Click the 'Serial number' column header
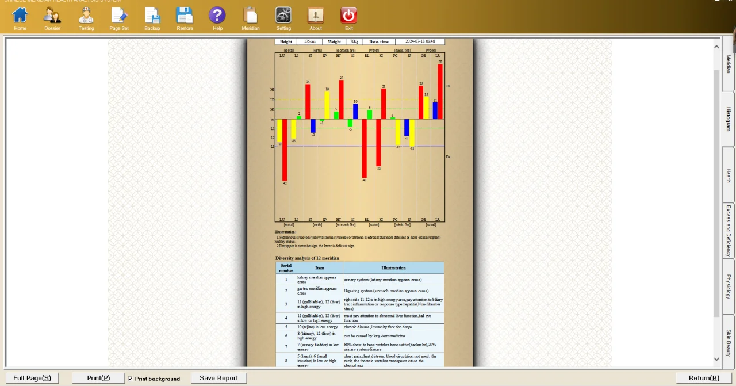Viewport: 736px width, 386px height. pyautogui.click(x=286, y=268)
